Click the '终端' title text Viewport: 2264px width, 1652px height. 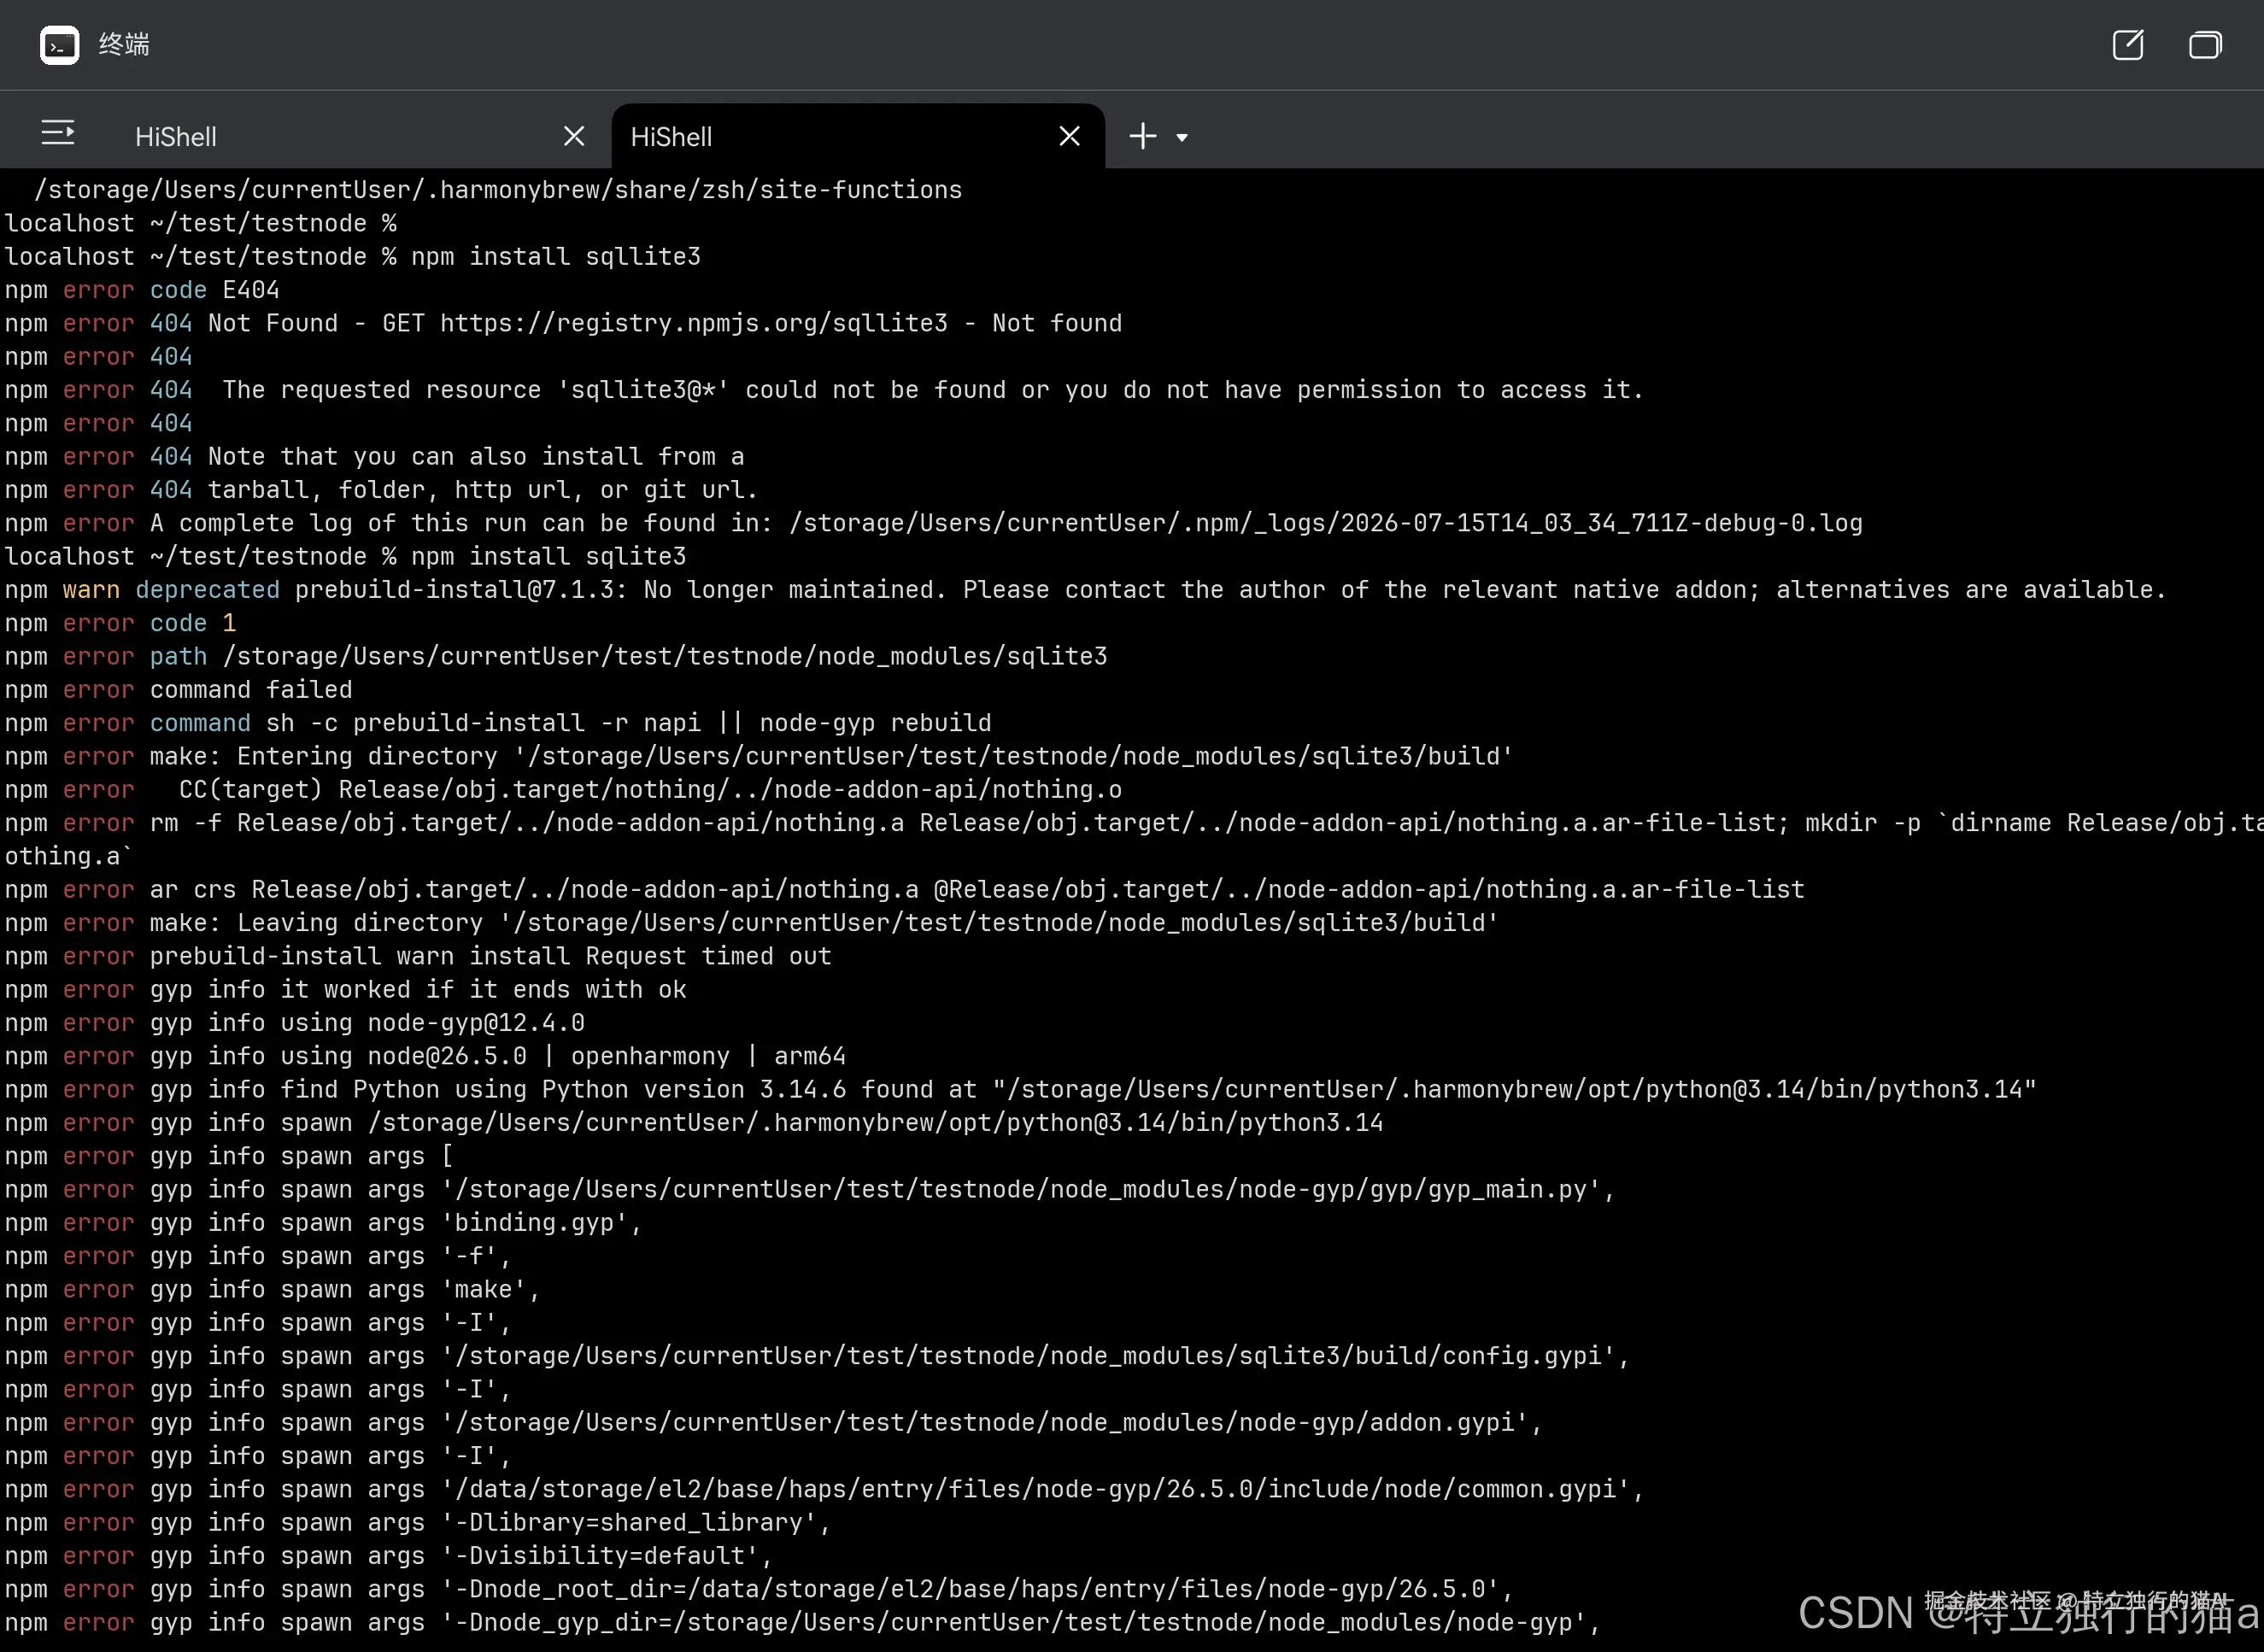pyautogui.click(x=124, y=45)
